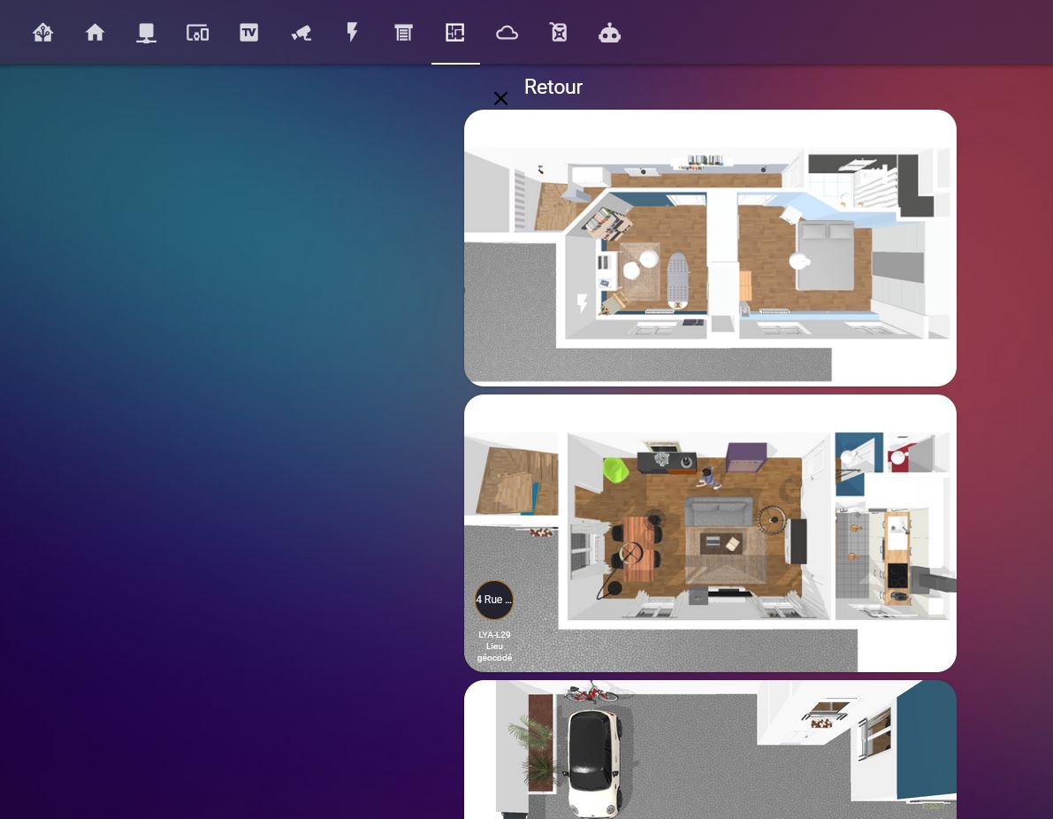Switch to the TV tab
Image resolution: width=1053 pixels, height=819 pixels.
[x=249, y=32]
